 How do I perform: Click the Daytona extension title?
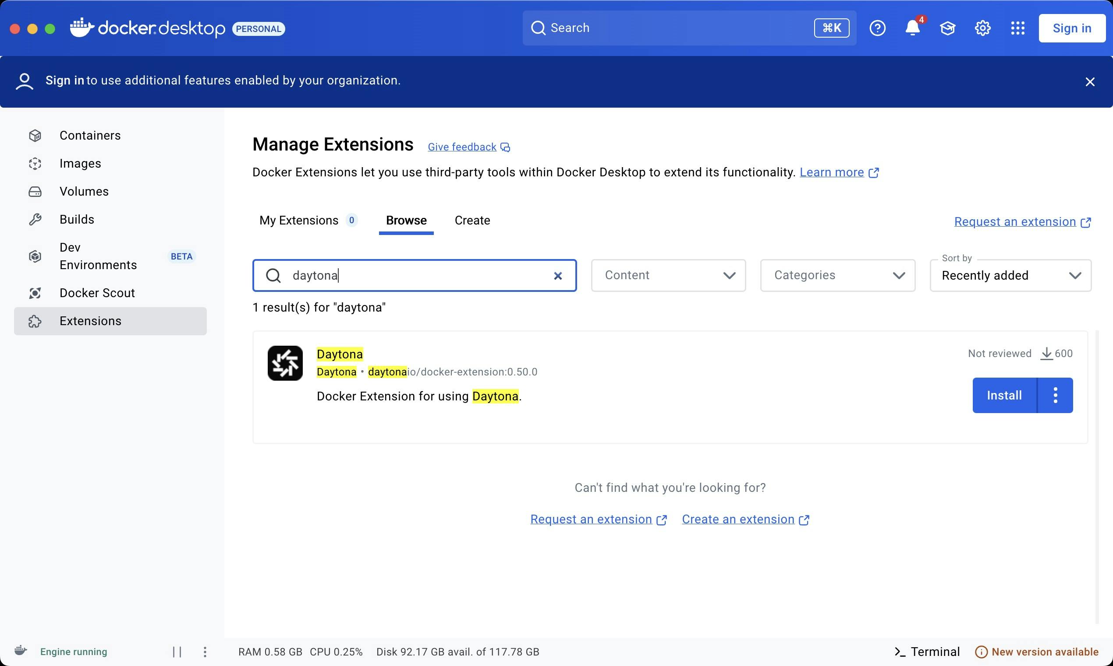340,354
